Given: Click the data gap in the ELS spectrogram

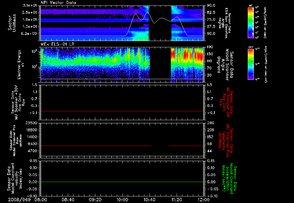Looking at the screenshot, I should 160,65.
